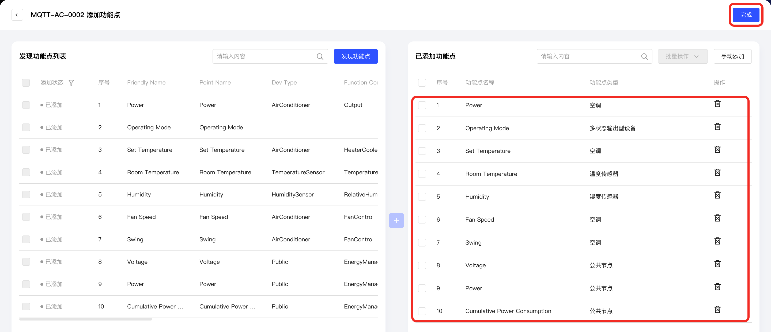771x332 pixels.
Task: Delete added point Swing
Action: click(717, 241)
